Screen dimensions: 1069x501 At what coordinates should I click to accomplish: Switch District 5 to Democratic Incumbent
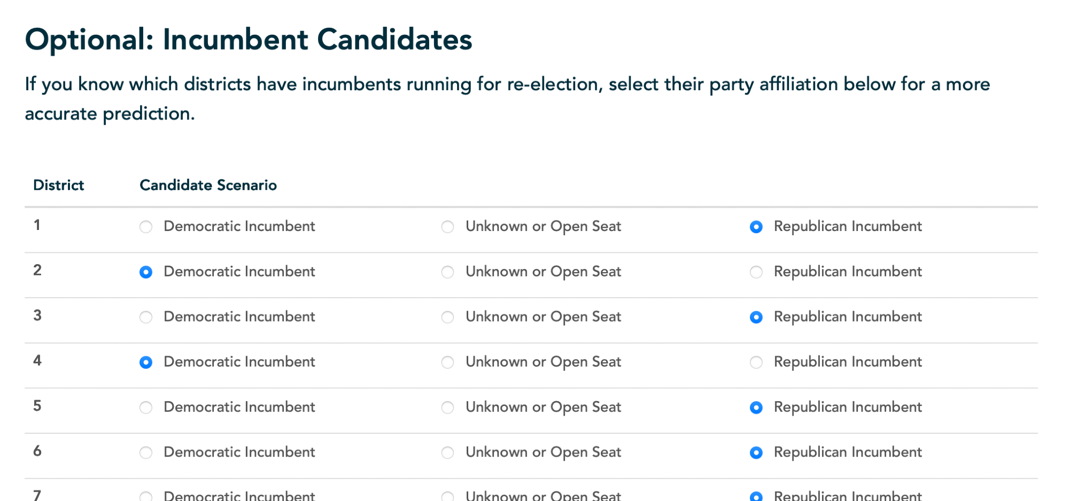pyautogui.click(x=146, y=408)
